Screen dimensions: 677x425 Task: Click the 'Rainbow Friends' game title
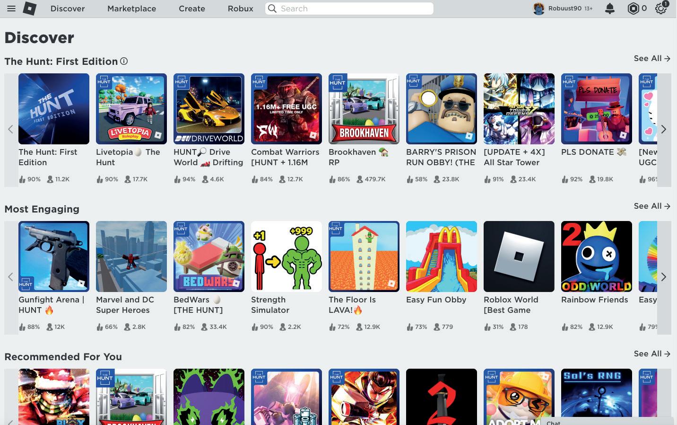pyautogui.click(x=595, y=300)
